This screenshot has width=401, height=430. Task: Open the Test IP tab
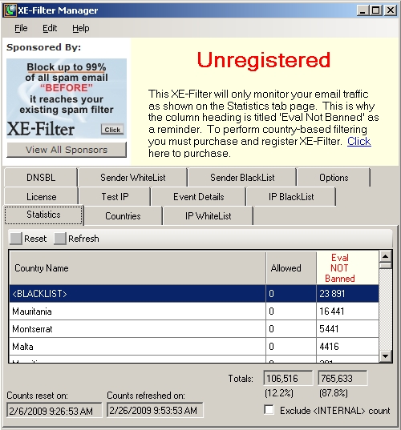(115, 197)
